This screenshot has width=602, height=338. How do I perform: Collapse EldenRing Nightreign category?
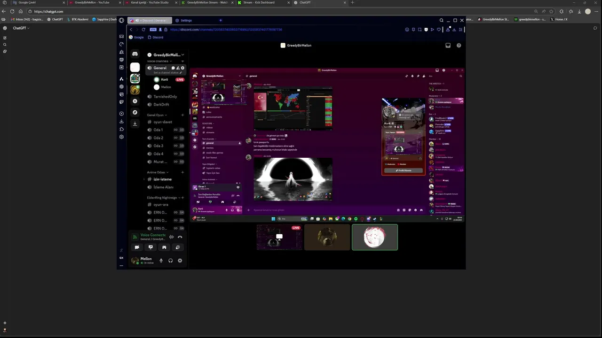coord(164,198)
